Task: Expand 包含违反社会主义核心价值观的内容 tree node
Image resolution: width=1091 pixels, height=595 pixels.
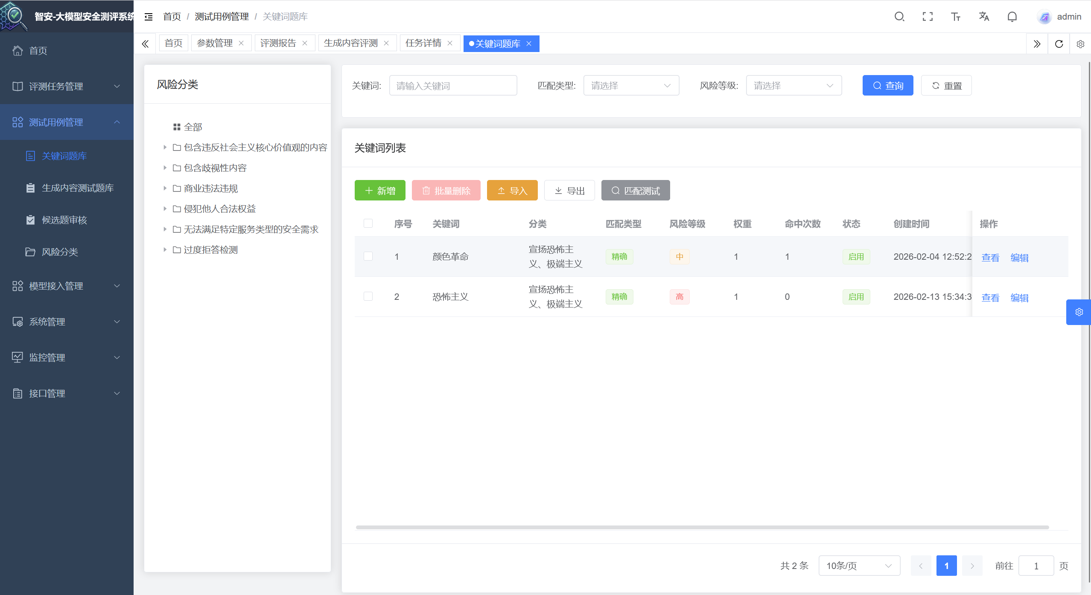Action: [x=165, y=147]
